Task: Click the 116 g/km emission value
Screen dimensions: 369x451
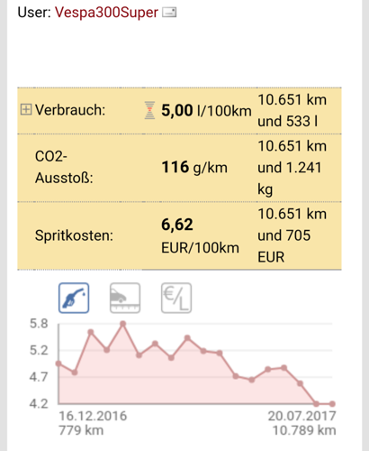Action: tap(194, 168)
